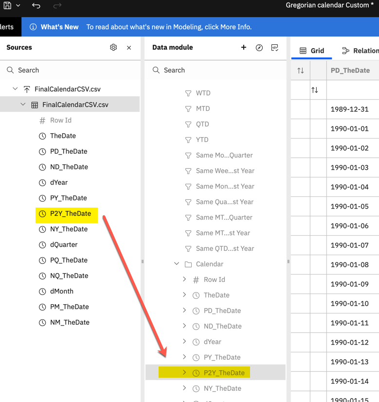Select the Same QTD...st Year filter
Viewport: 379px width, 402px height.
point(225,249)
